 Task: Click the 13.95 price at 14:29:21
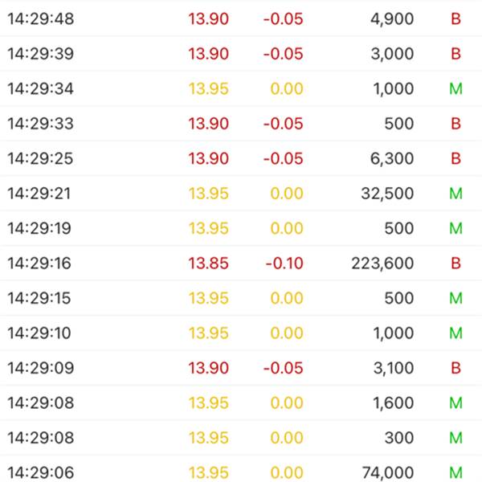208,194
